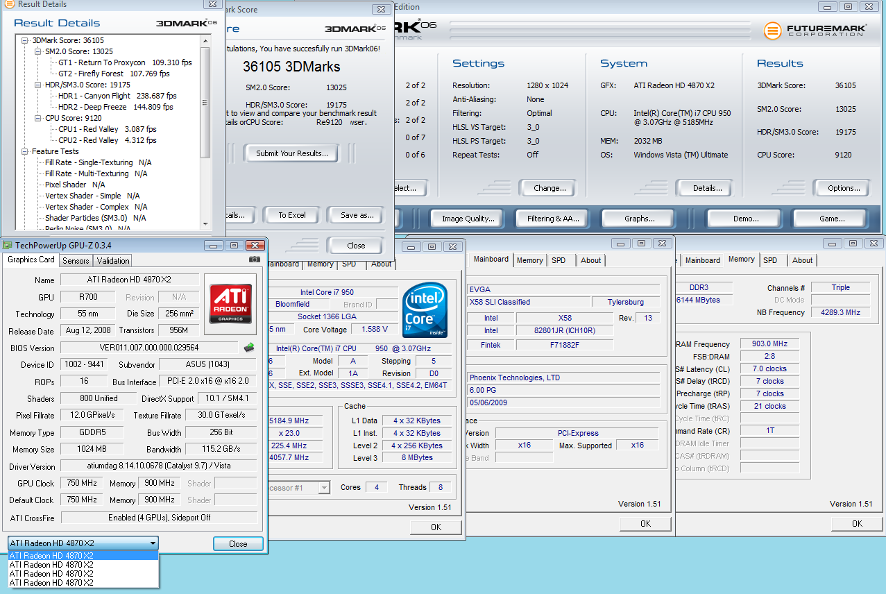The image size is (886, 594).
Task: Click OK in the CPU-Z Mainboard window
Action: click(645, 524)
